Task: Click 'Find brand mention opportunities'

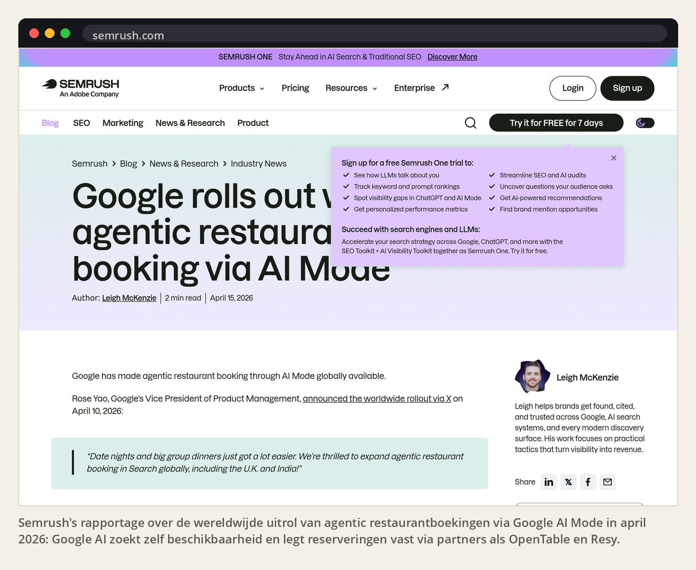Action: click(549, 209)
